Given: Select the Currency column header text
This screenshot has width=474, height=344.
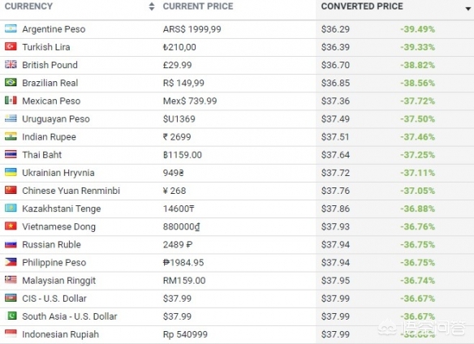Looking at the screenshot, I should click(x=28, y=6).
